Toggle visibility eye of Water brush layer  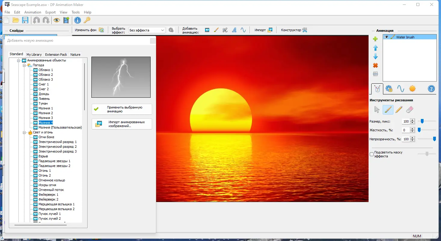(387, 37)
